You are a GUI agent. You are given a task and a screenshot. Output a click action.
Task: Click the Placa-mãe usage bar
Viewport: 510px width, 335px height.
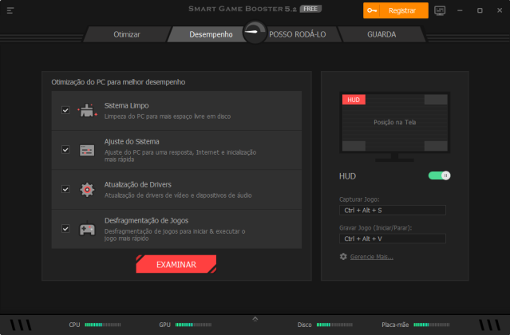[x=431, y=325]
